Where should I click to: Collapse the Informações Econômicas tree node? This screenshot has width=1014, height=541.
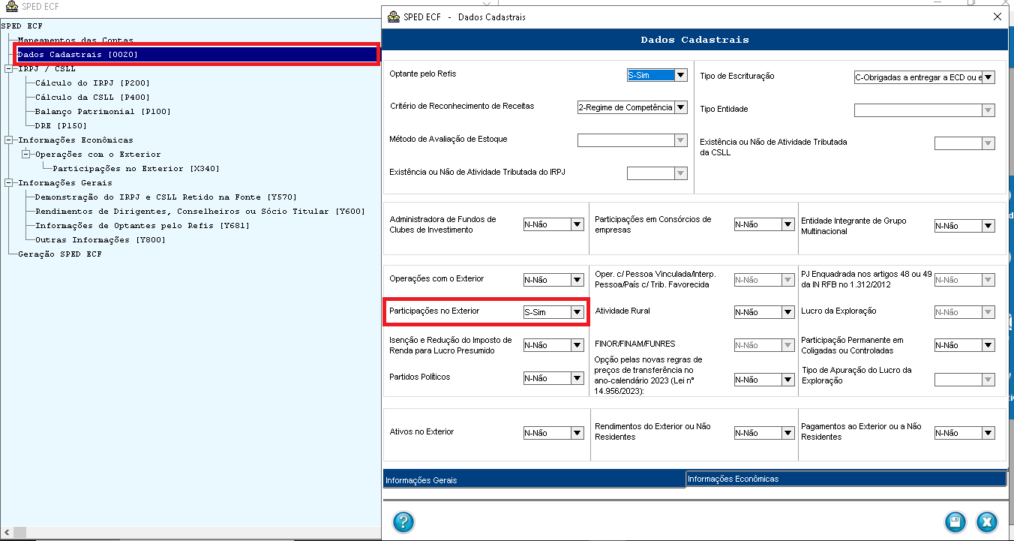[8, 140]
